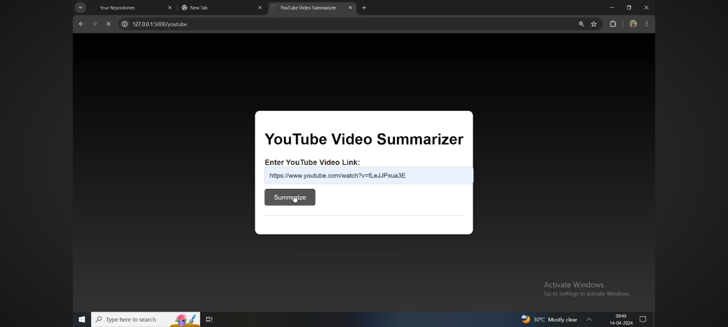Image resolution: width=728 pixels, height=327 pixels.
Task: Bookmark this page with star icon
Action: click(594, 24)
